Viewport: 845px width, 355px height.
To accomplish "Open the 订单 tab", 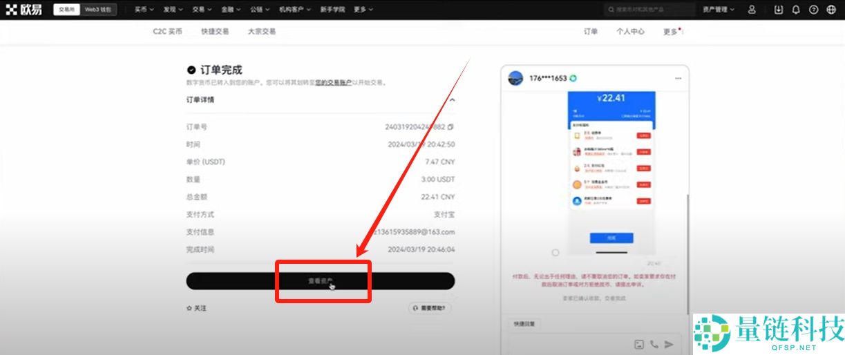I will point(591,31).
